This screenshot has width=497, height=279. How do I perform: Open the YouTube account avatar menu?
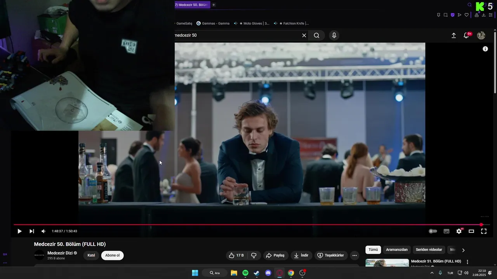point(481,36)
